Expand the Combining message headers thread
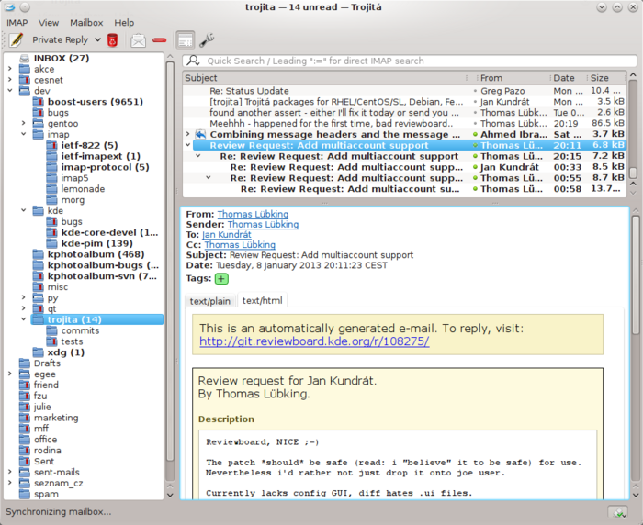 coord(187,134)
